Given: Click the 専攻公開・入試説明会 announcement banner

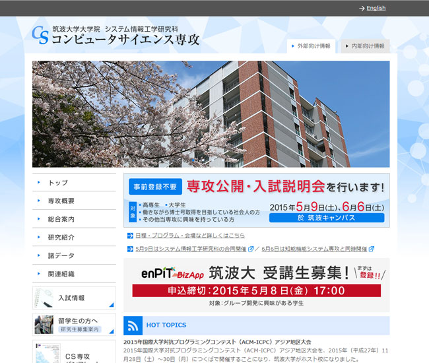Looking at the screenshot, I should coord(257,200).
